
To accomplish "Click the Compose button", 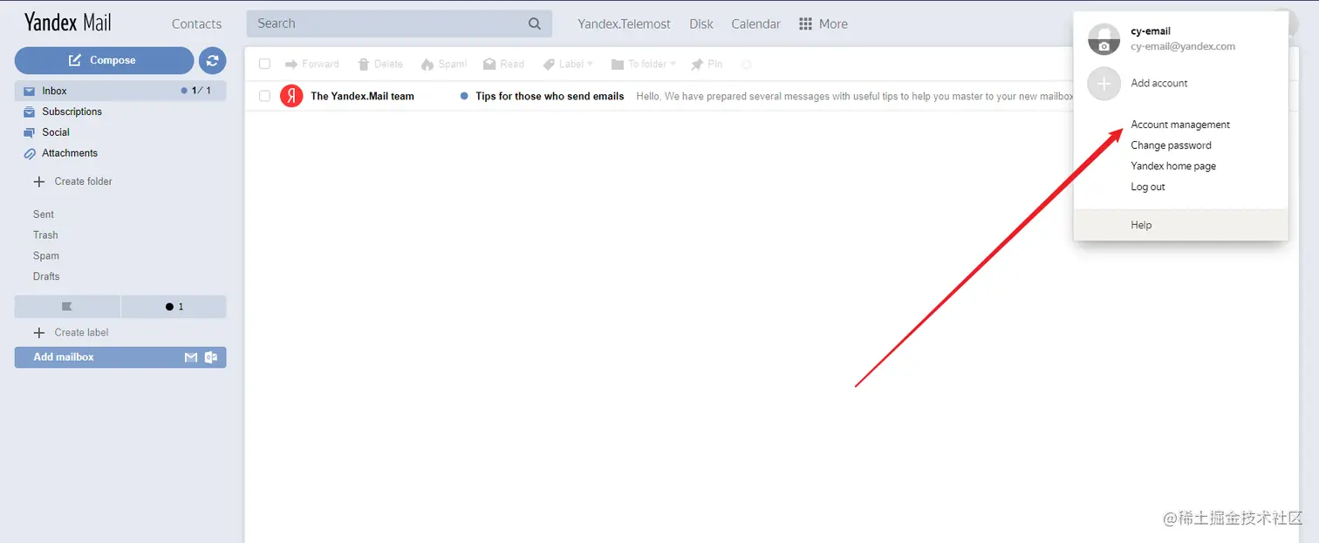I will coord(104,60).
